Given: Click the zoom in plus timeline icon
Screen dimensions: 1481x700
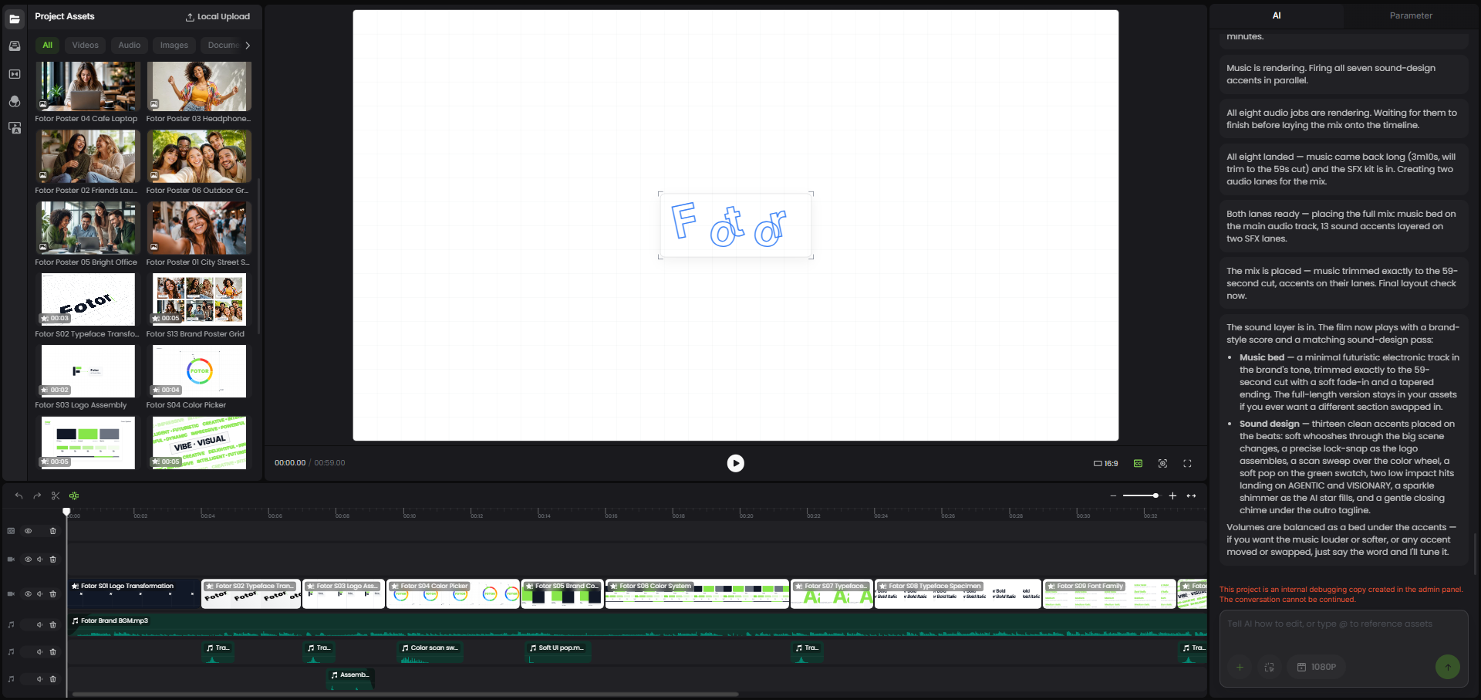Looking at the screenshot, I should 1172,495.
